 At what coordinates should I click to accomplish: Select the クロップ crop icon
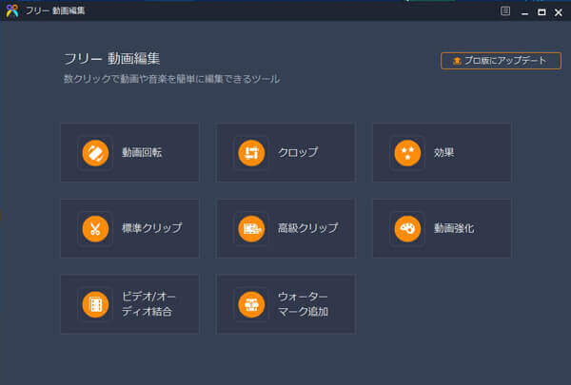(251, 153)
